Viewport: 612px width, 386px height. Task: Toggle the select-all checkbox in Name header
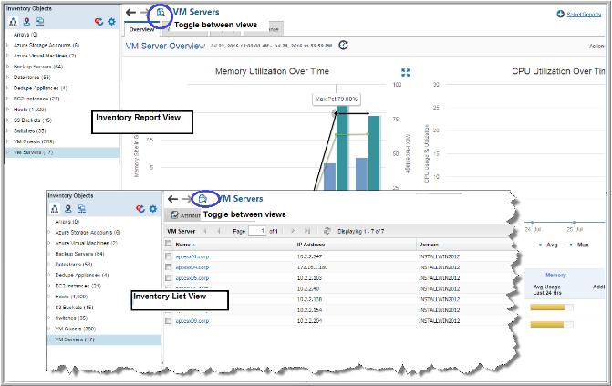coord(169,245)
